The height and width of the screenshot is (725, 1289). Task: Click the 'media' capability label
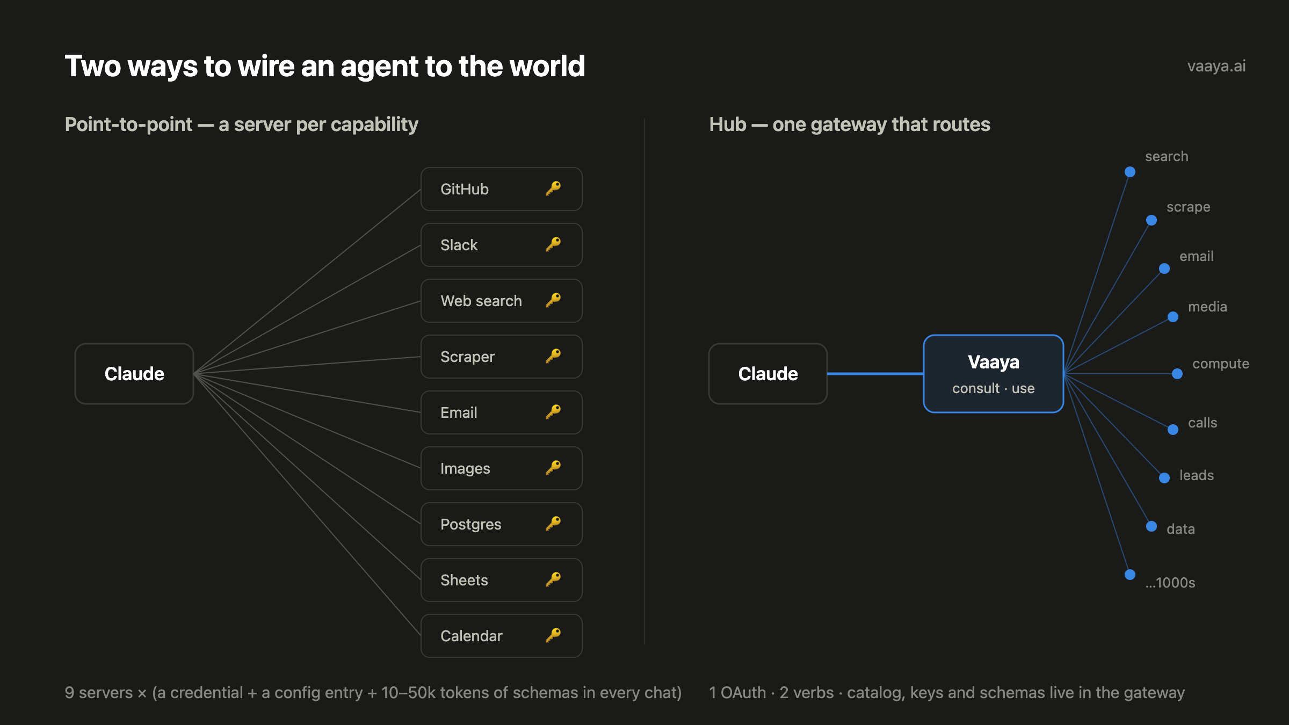1207,307
